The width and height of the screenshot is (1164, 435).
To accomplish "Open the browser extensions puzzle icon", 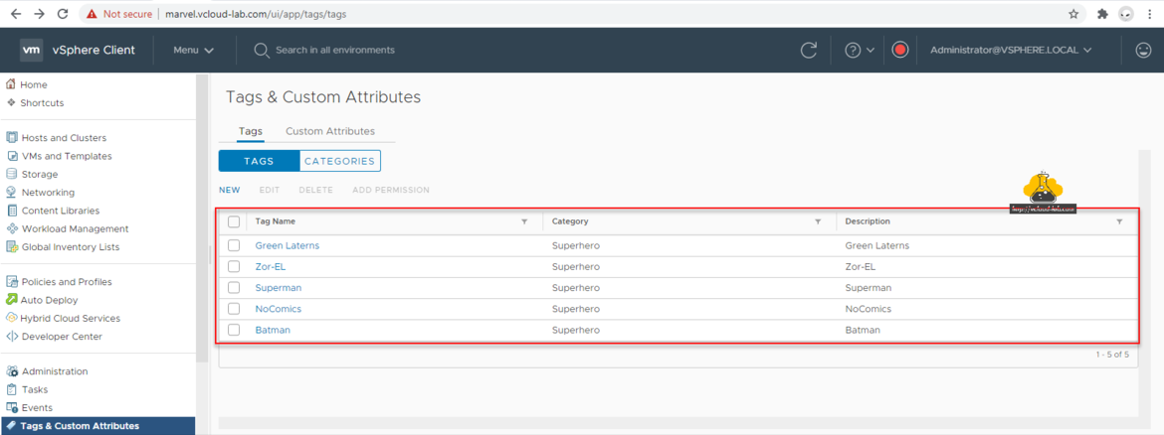I will (1102, 13).
